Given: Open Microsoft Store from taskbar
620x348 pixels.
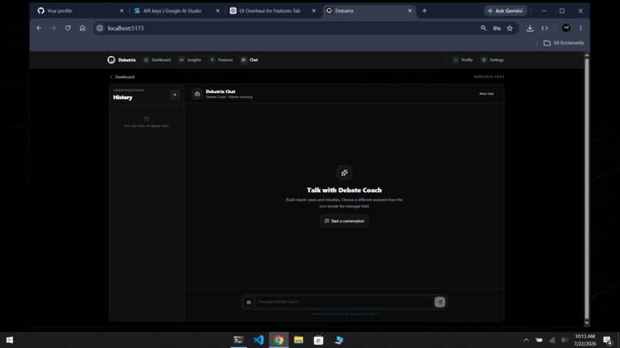Looking at the screenshot, I should click(x=318, y=340).
